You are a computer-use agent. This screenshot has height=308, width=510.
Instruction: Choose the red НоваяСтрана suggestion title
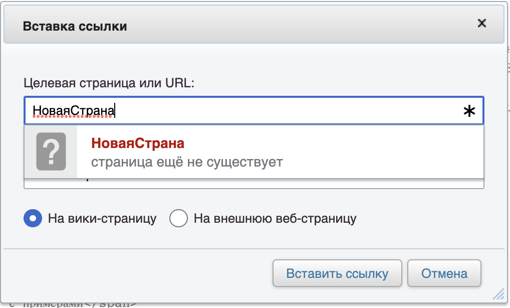click(x=138, y=143)
